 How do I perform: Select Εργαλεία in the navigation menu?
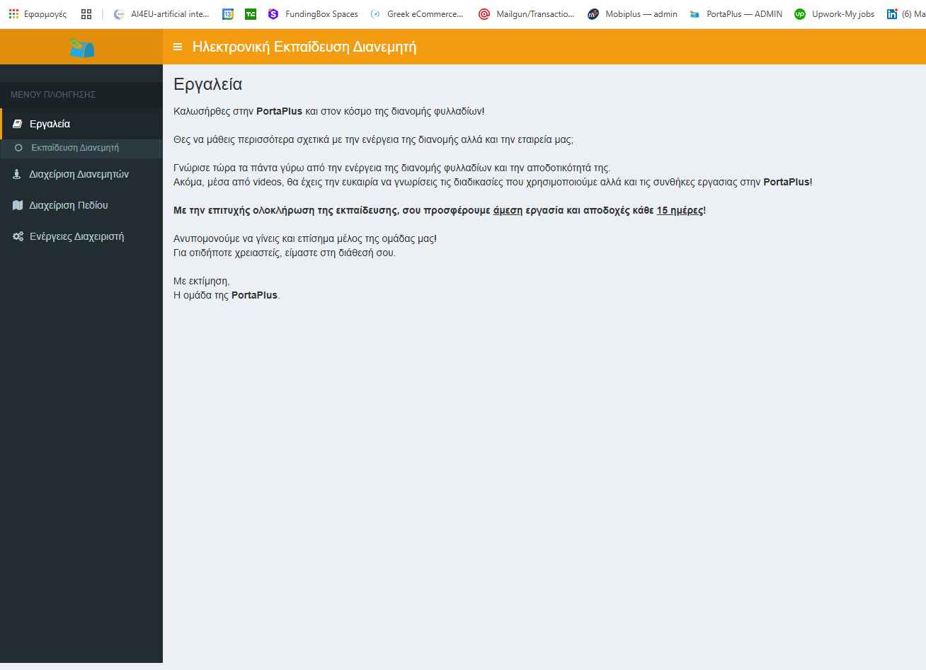coord(50,124)
